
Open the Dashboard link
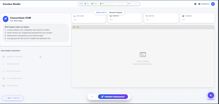click(x=205, y=4)
